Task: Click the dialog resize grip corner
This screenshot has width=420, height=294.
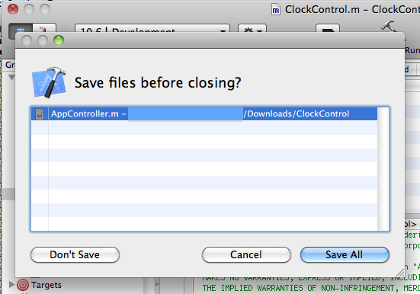Action: click(400, 273)
